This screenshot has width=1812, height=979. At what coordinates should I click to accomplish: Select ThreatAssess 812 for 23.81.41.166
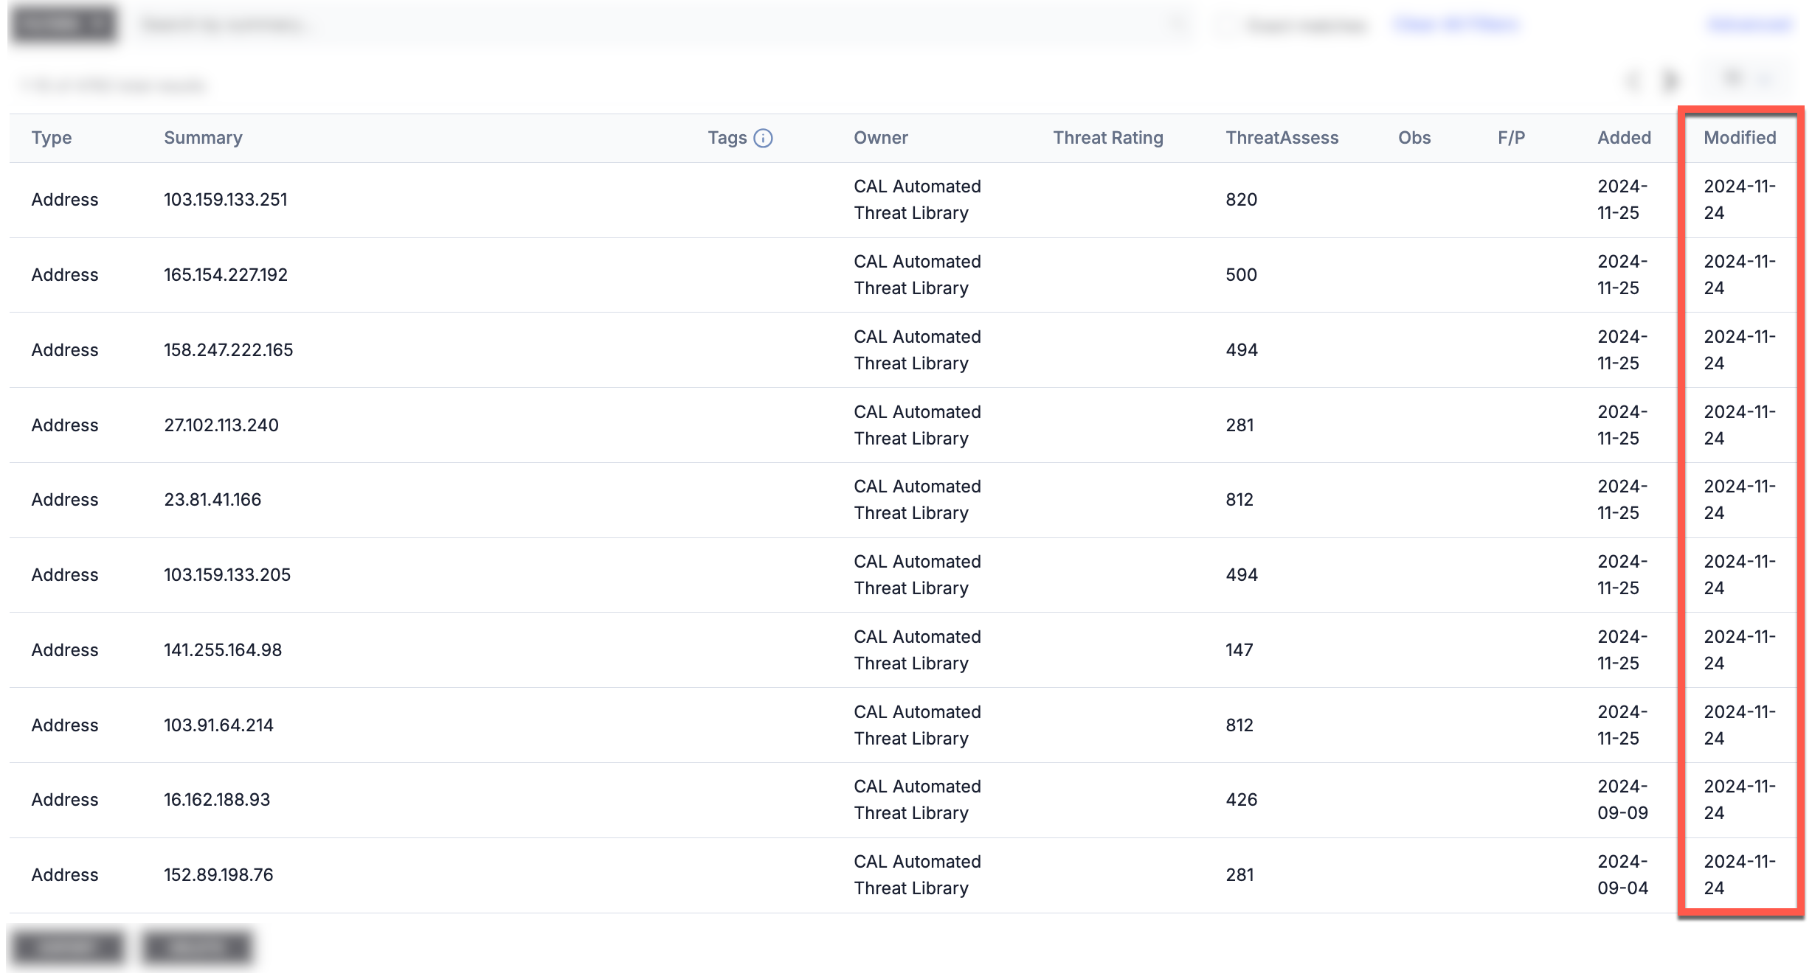tap(1240, 500)
